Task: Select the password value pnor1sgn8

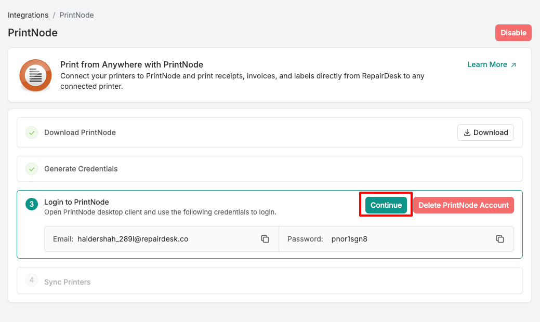Action: click(349, 239)
